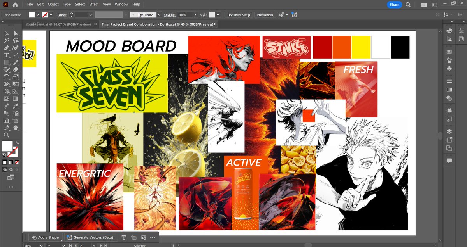The image size is (467, 247).
Task: Select the Eraser tool
Action: [x=16, y=70]
